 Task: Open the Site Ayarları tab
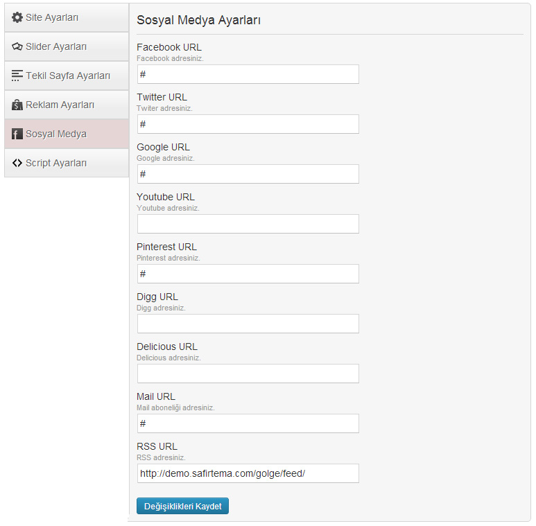[x=67, y=18]
